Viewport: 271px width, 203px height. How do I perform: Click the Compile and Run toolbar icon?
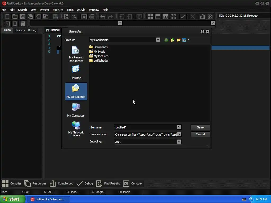point(165,17)
